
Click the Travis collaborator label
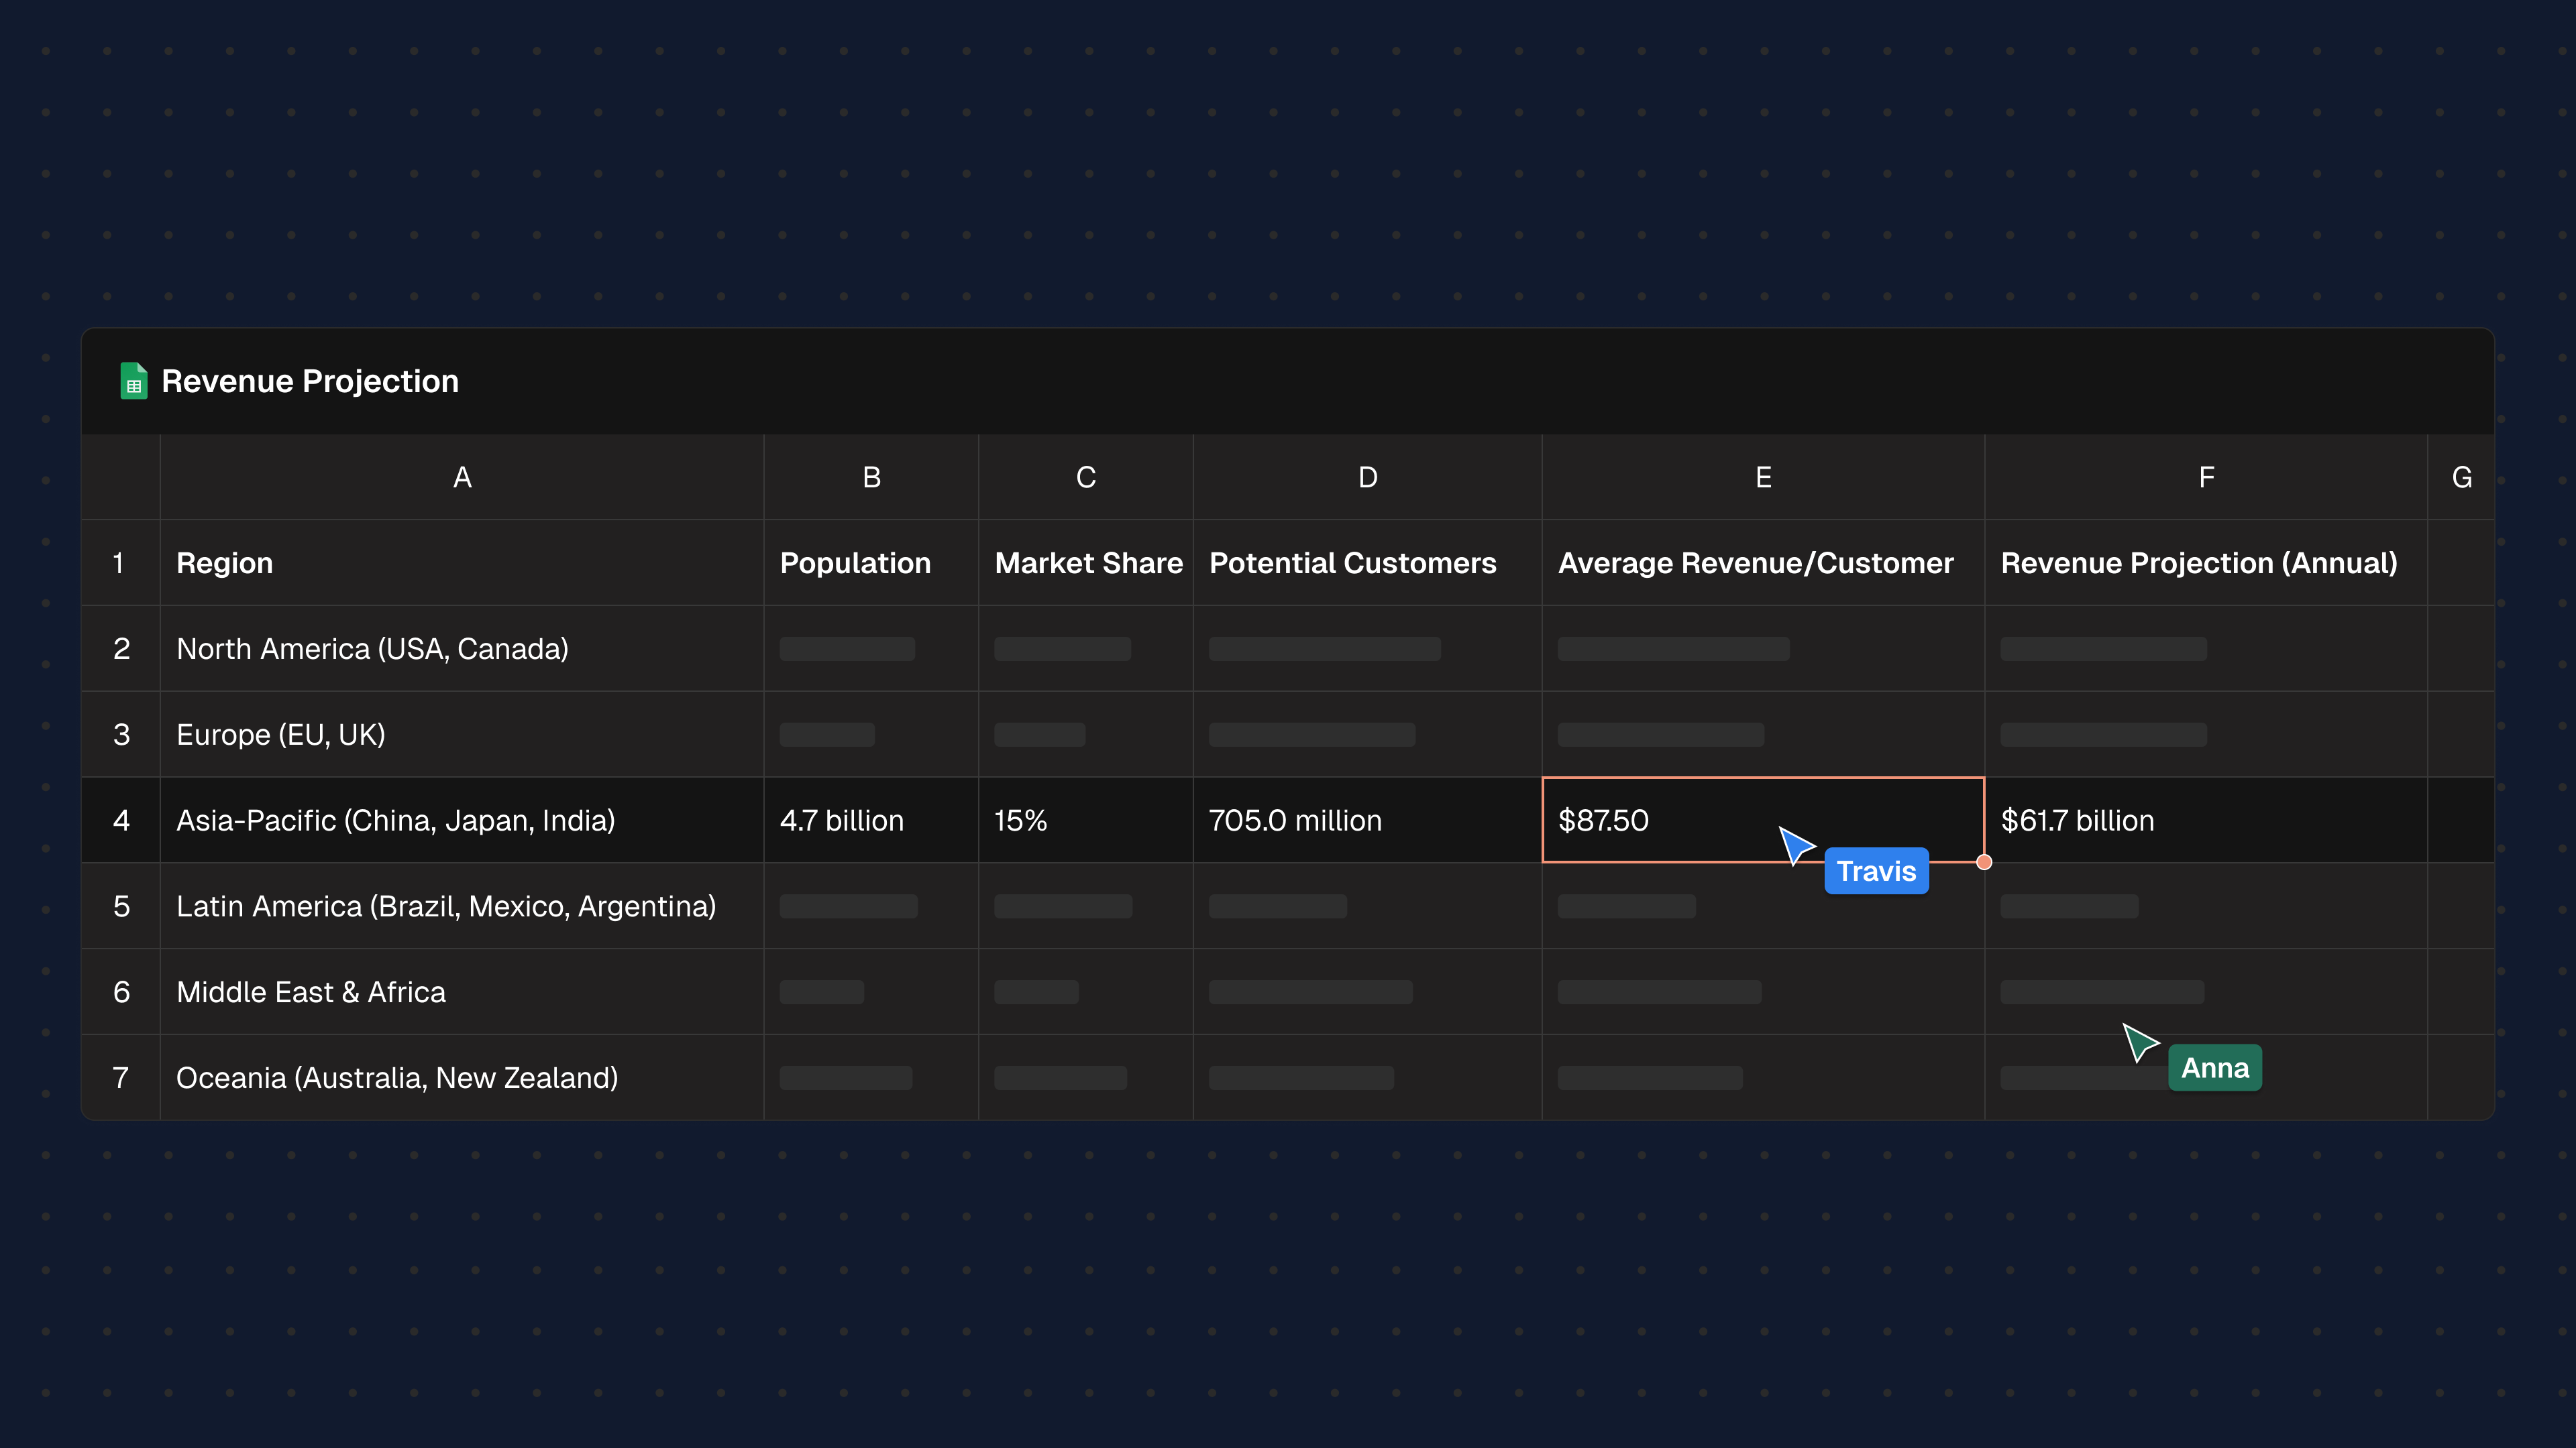click(x=1876, y=871)
